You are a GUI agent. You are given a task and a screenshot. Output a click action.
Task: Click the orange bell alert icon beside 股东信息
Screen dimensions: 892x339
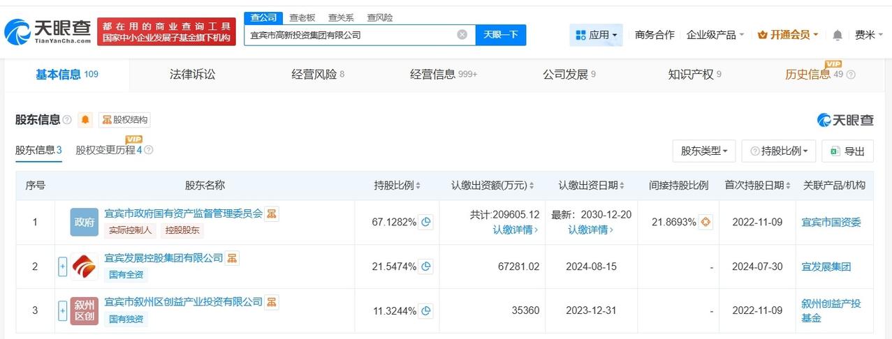pyautogui.click(x=85, y=120)
